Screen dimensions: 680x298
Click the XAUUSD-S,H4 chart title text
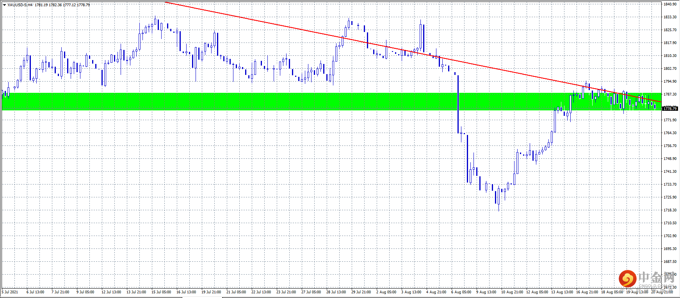tap(20, 5)
